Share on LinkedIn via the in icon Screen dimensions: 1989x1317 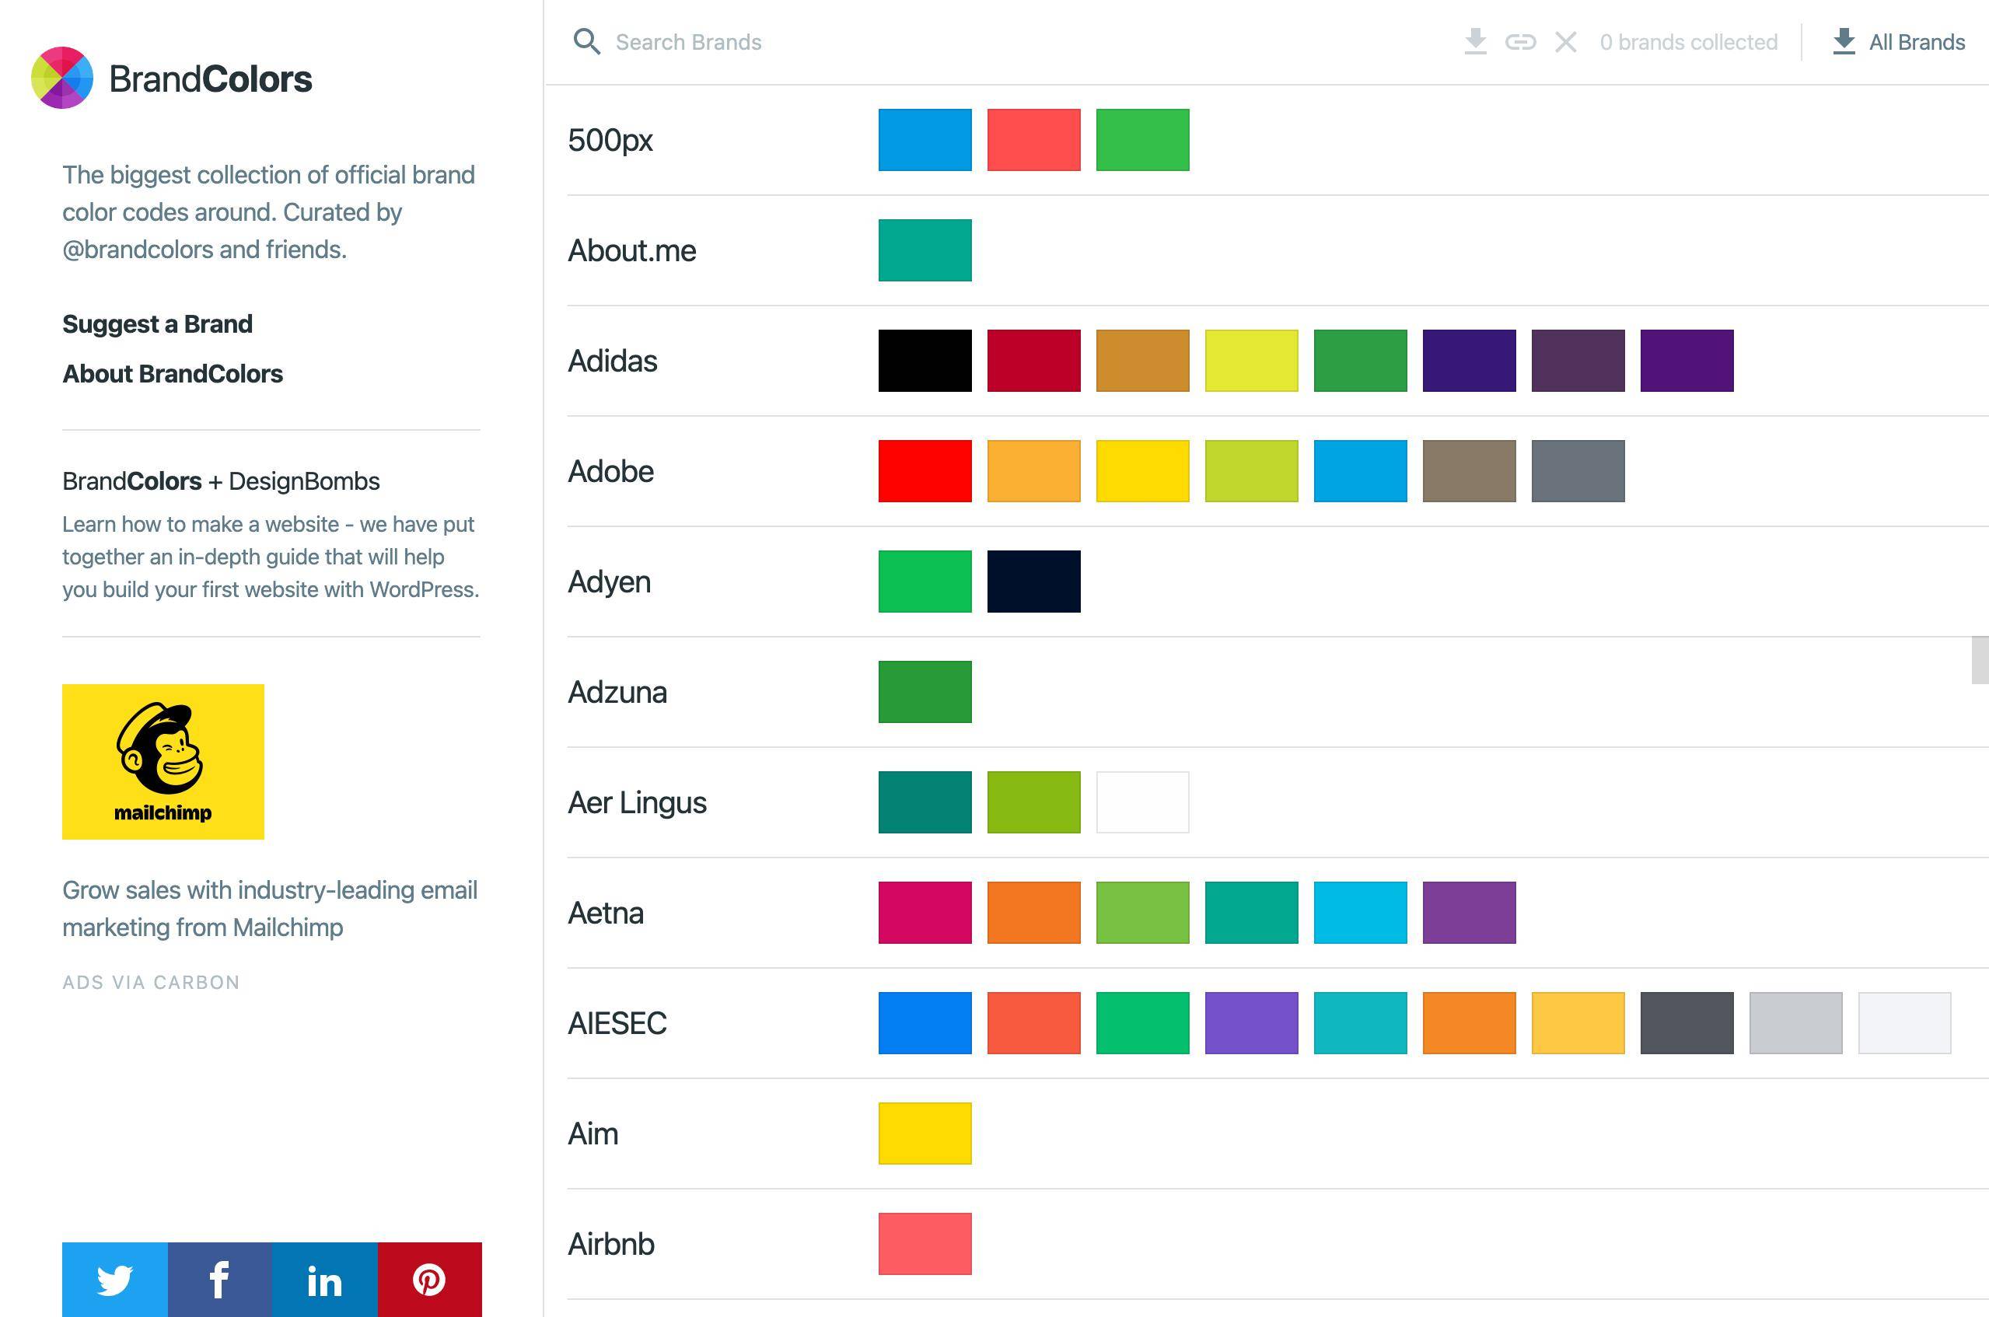pos(324,1279)
